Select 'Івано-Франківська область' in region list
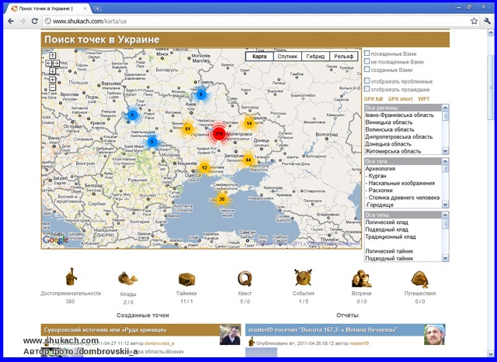Image resolution: width=497 pixels, height=362 pixels. (403, 115)
